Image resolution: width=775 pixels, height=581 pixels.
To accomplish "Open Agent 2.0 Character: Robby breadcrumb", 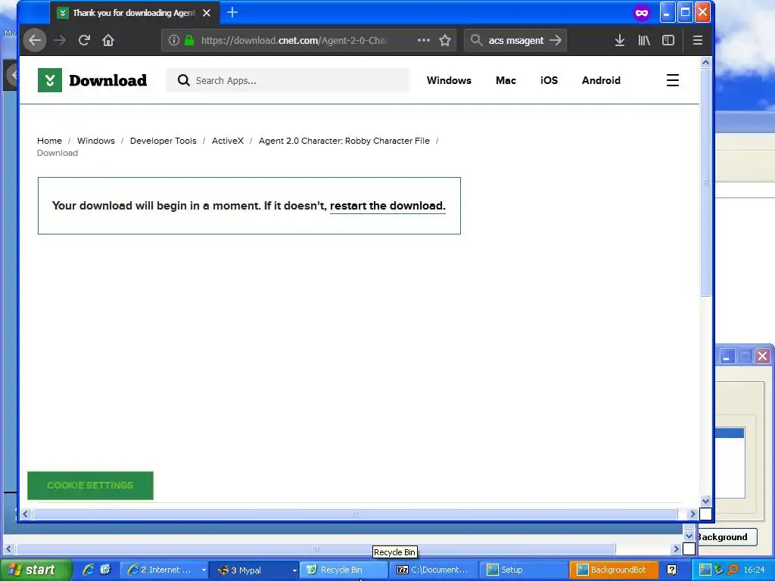I will 344,141.
